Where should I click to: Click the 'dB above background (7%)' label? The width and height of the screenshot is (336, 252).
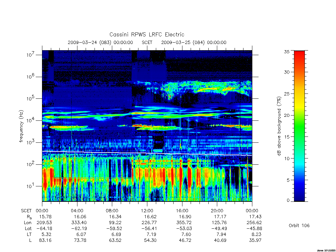pos(279,126)
